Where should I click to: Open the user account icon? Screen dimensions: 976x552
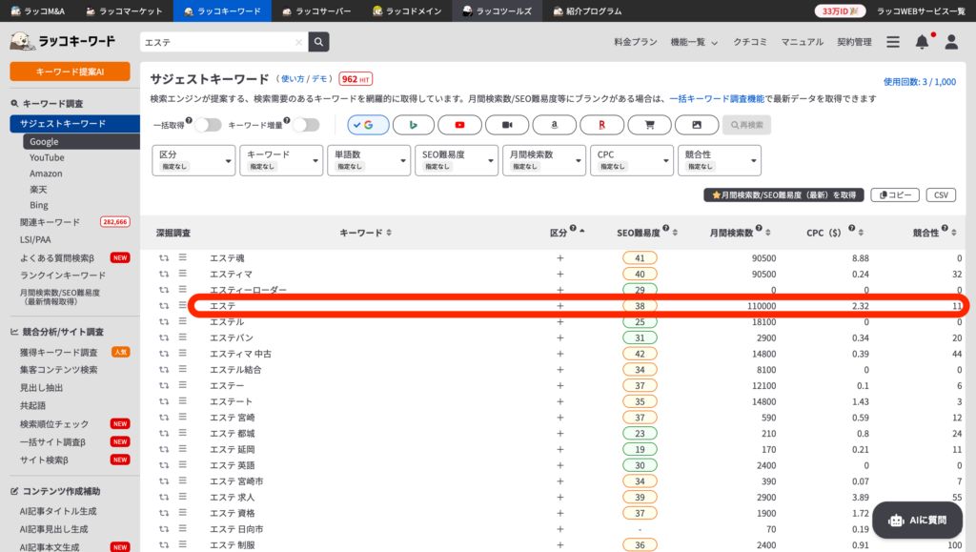(950, 42)
